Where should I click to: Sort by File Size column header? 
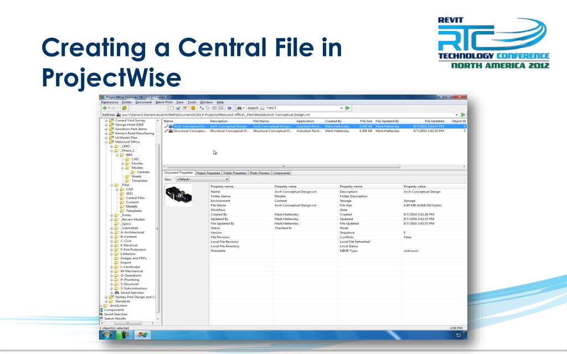coord(365,121)
